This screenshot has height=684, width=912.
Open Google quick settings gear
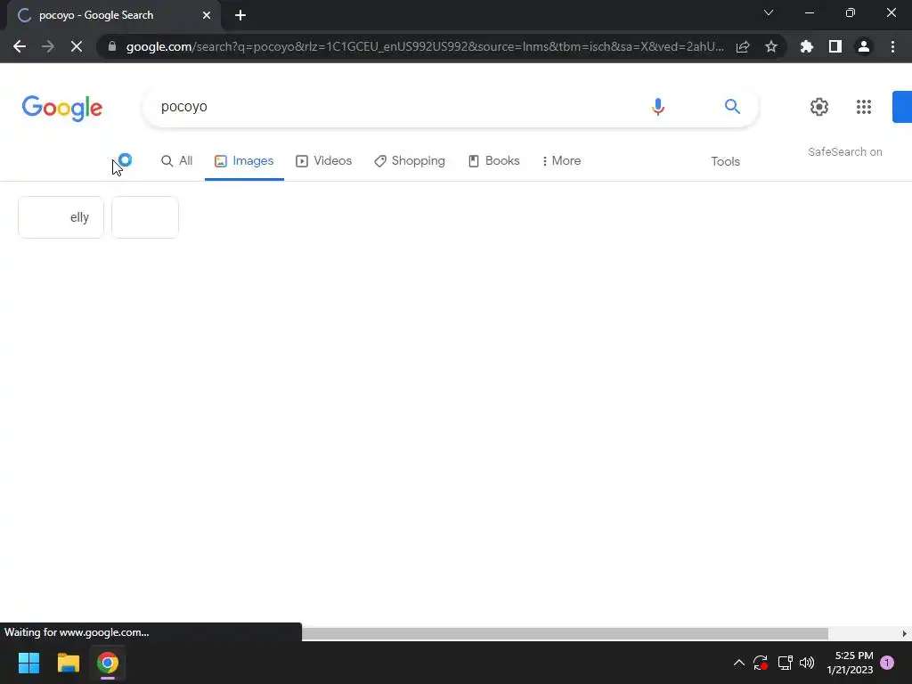819,107
